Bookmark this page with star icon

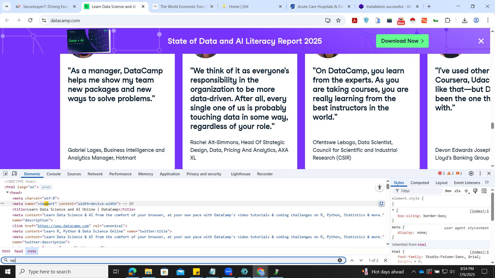click(338, 20)
